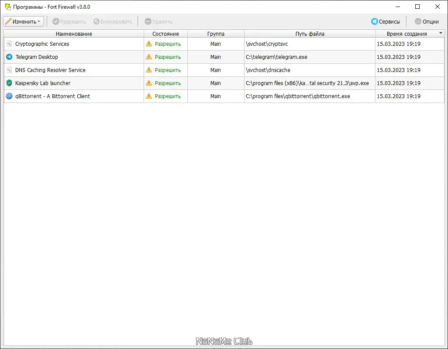448x349 pixels.
Task: Sort by Наименование column header
Action: tap(74, 34)
